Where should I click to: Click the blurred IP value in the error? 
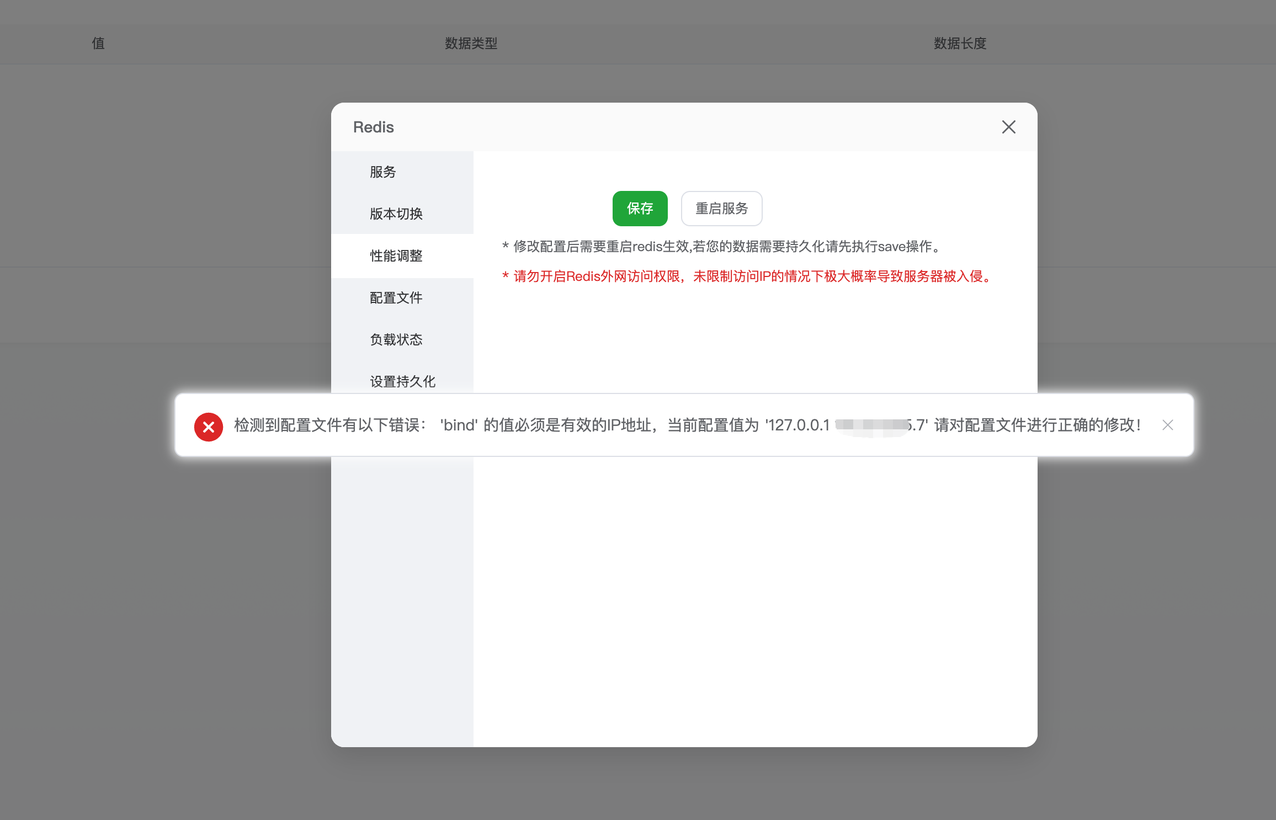pos(872,425)
